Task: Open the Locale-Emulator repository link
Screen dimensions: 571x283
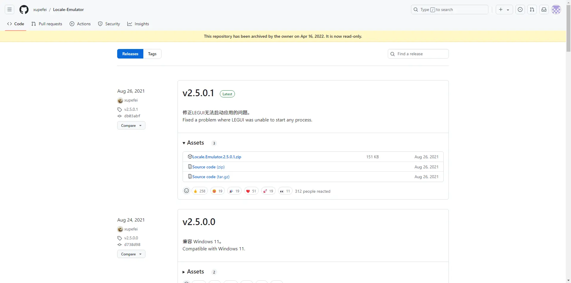Action: click(68, 10)
